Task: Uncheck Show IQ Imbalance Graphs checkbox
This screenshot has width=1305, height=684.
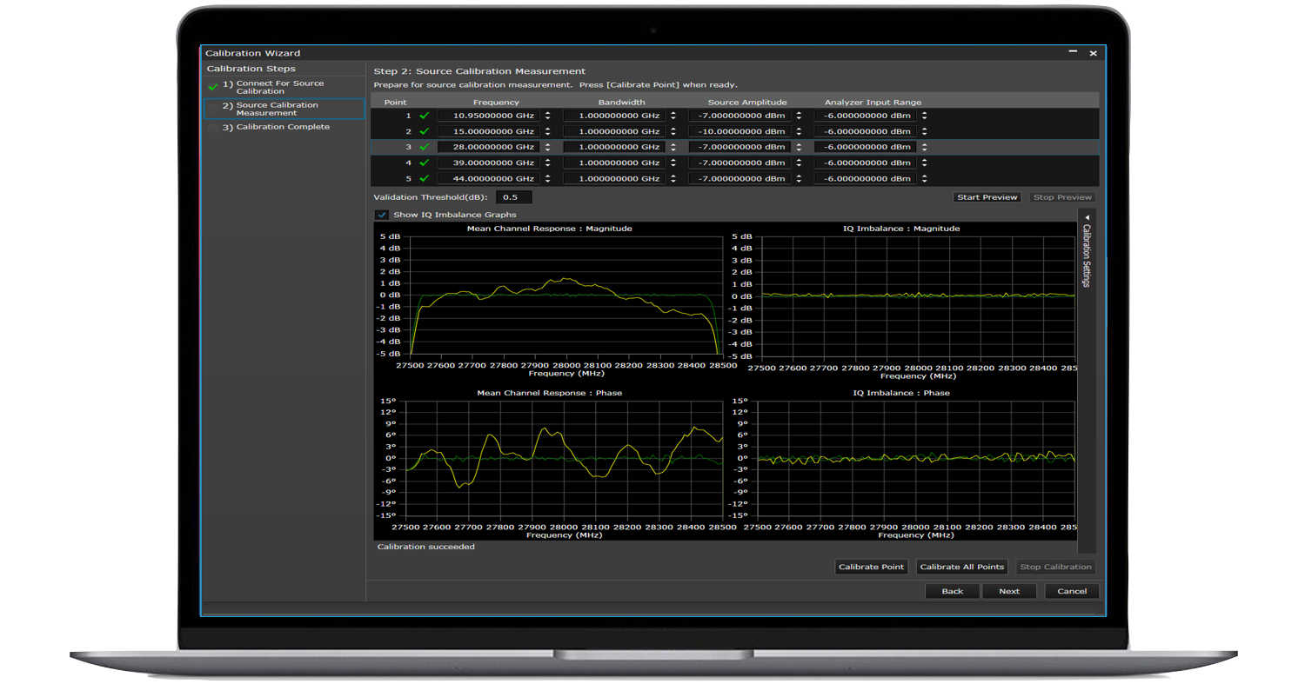Action: (382, 215)
